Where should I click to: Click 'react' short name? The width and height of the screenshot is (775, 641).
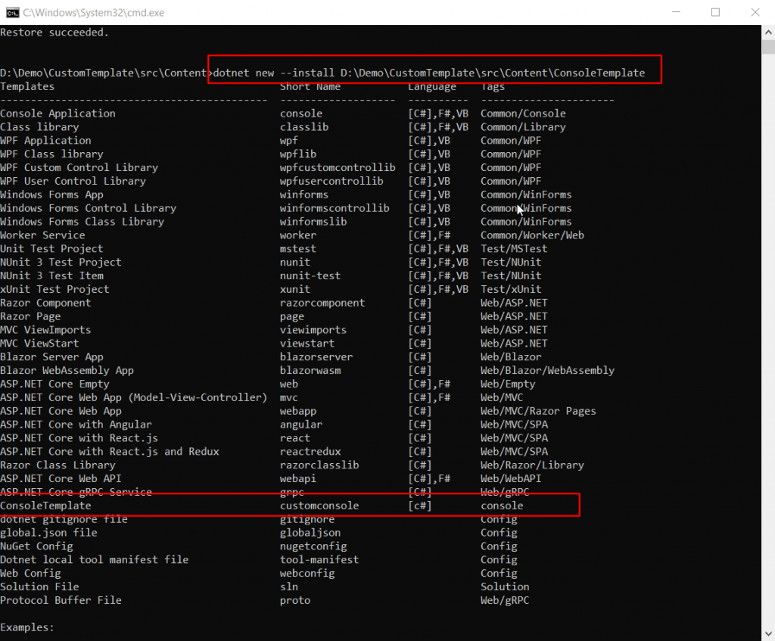click(x=295, y=438)
